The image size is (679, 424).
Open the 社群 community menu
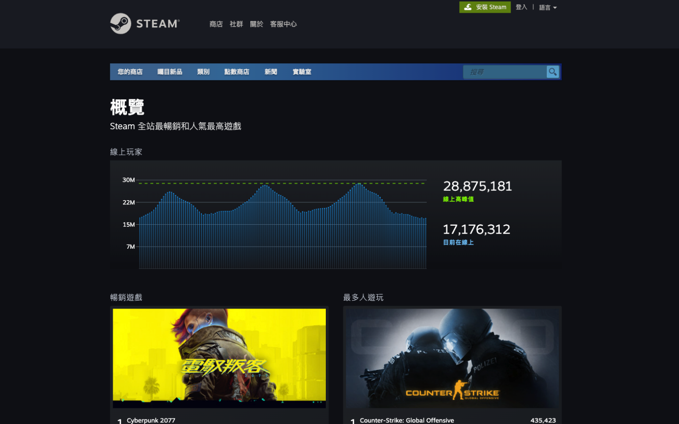(236, 24)
